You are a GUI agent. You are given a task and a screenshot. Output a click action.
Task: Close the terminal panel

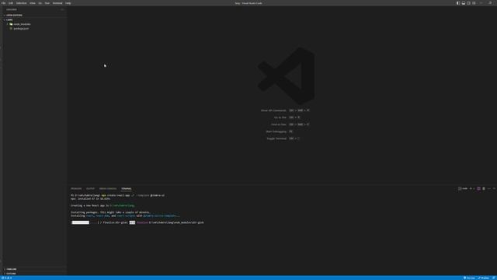click(x=494, y=188)
